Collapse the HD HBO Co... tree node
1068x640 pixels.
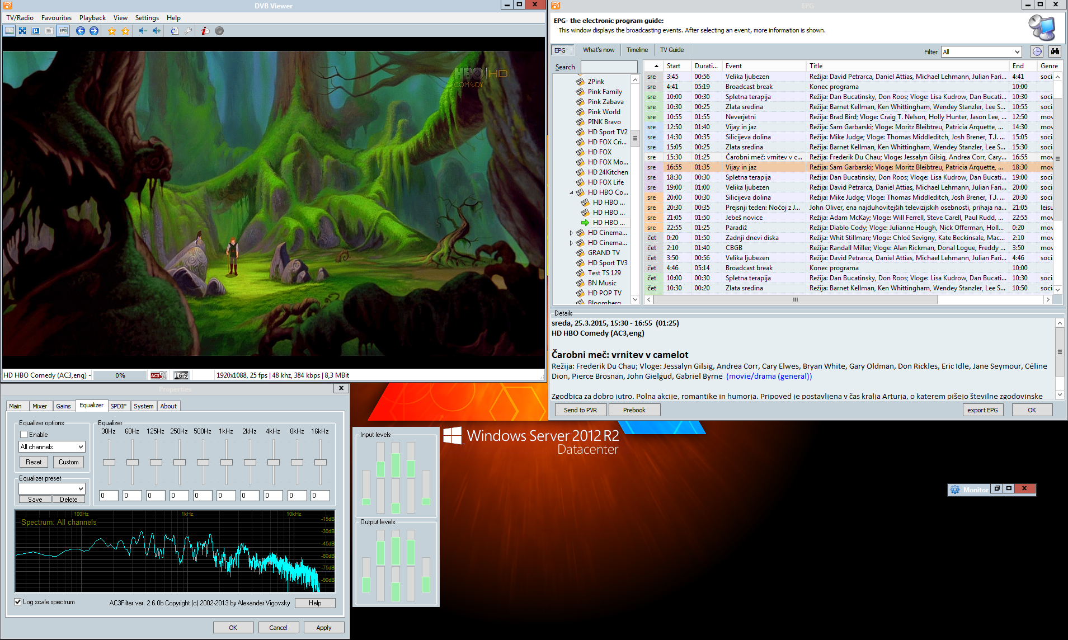[x=571, y=192]
